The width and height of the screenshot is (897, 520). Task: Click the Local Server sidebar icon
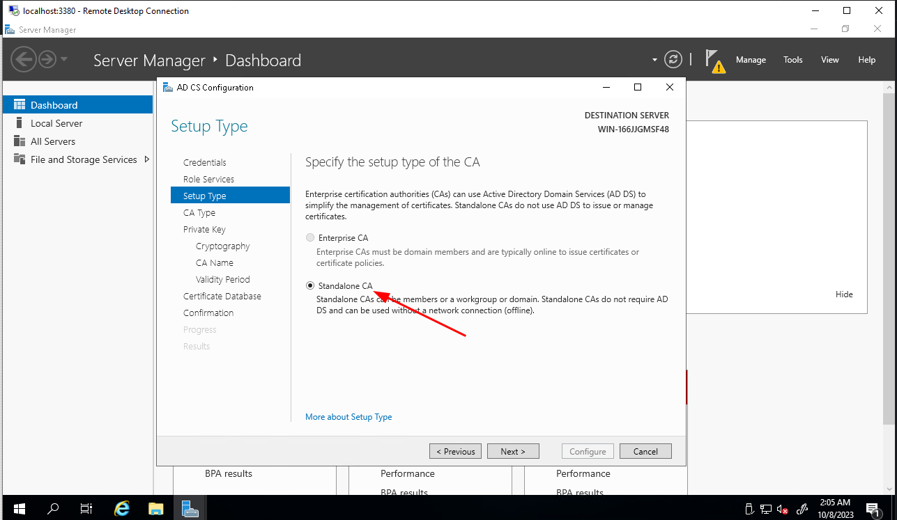(x=20, y=123)
